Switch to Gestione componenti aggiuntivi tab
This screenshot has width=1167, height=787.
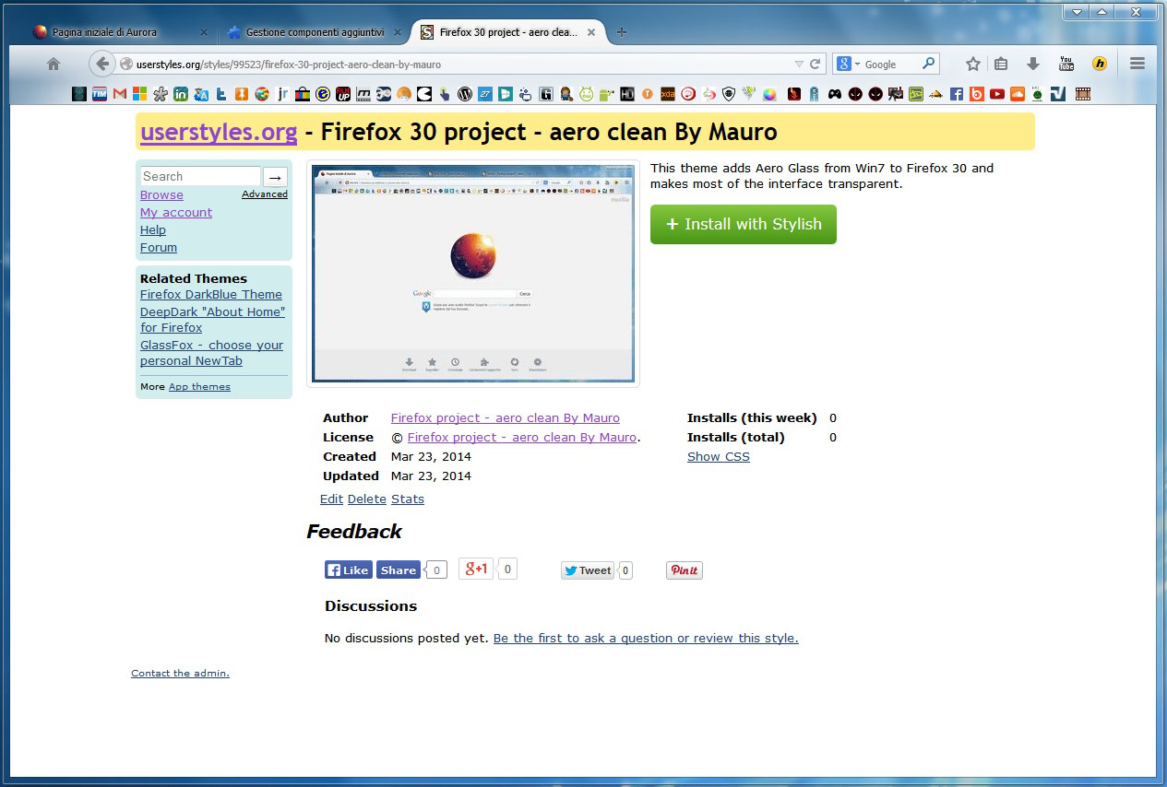(314, 31)
